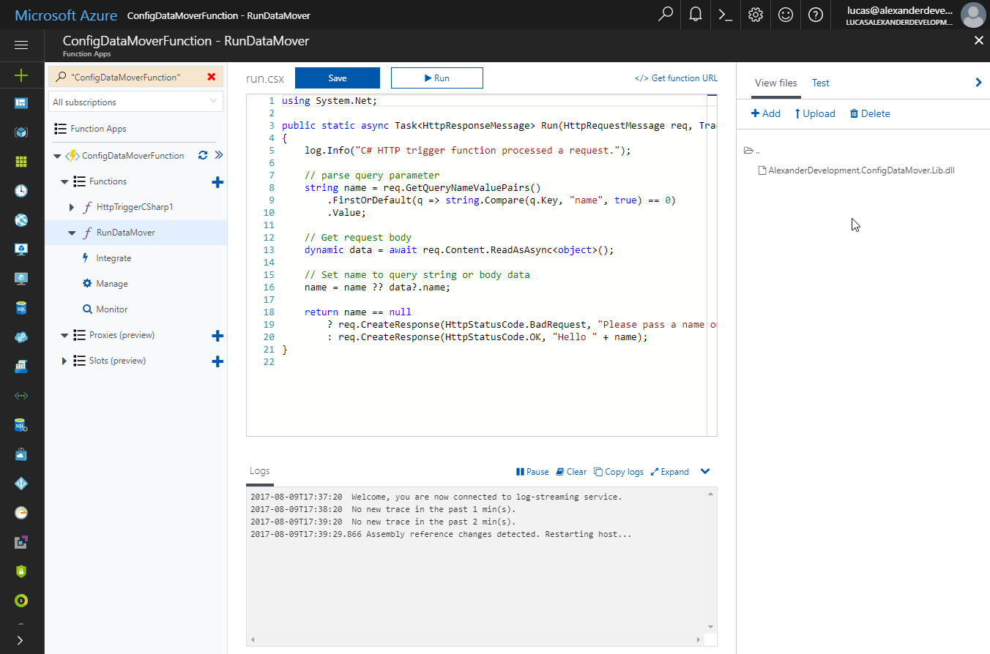Screen dimensions: 990x654
Task: Expand function app double-chevron menu
Action: (218, 155)
